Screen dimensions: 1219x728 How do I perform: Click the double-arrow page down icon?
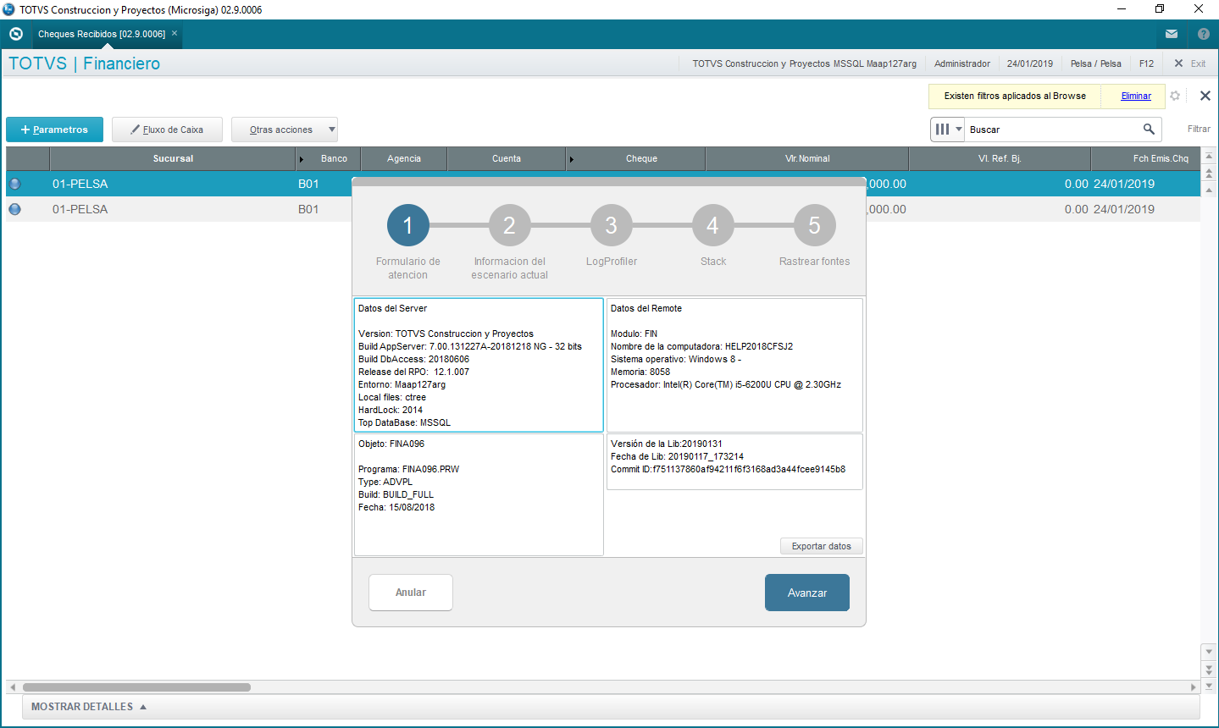pyautogui.click(x=1209, y=669)
